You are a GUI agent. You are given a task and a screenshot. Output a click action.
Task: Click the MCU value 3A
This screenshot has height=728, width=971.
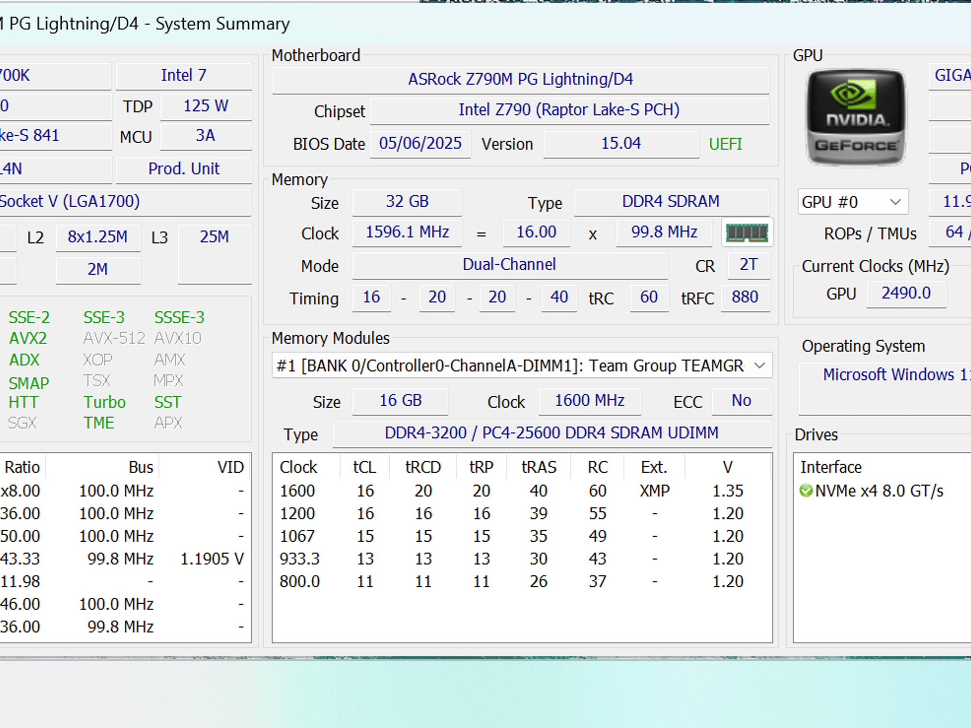click(x=206, y=136)
